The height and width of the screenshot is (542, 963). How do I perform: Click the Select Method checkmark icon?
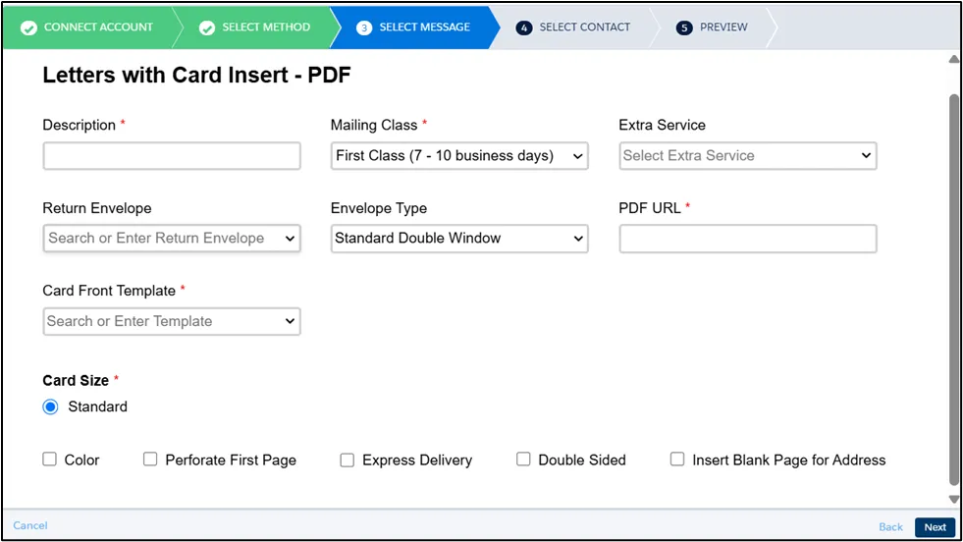click(207, 27)
